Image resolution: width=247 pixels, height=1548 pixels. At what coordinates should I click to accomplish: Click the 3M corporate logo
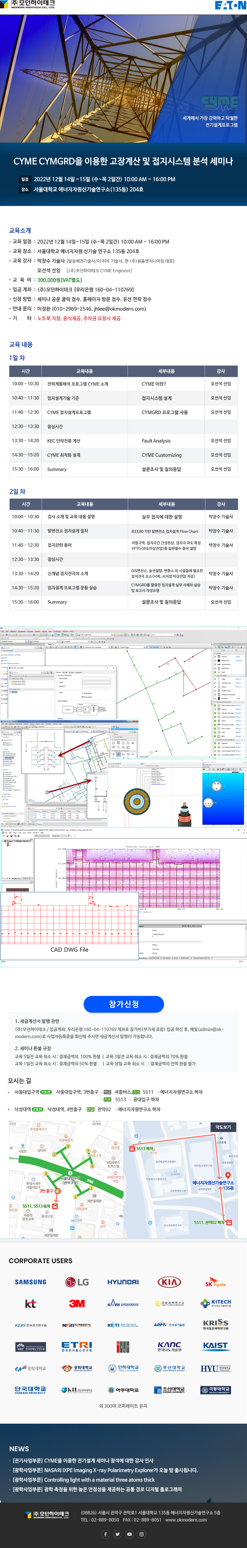point(77,1303)
